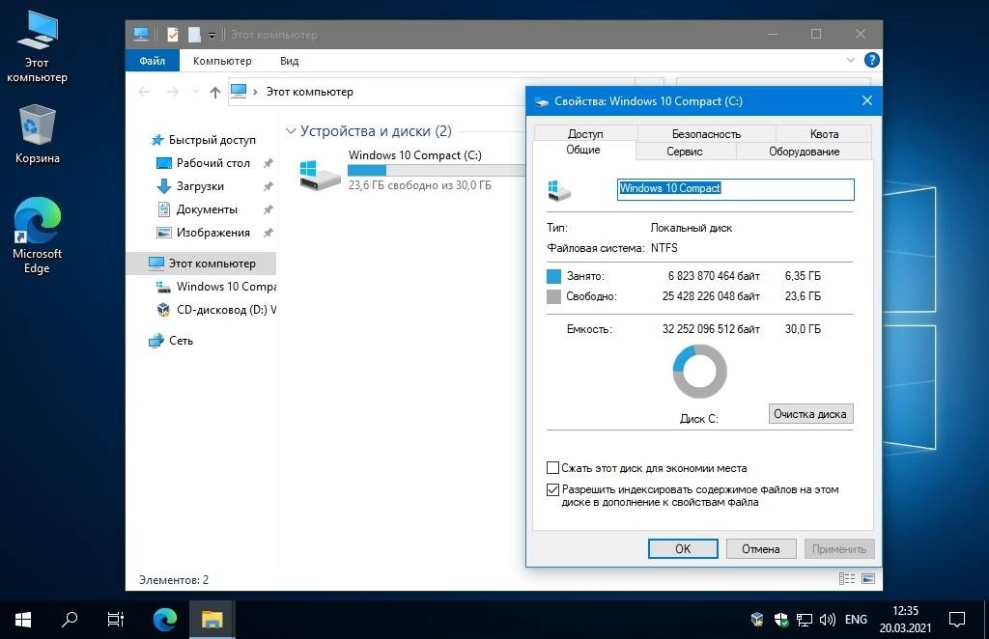Screen dimensions: 989x639
Task: Click the gray Свободно color swatch
Action: [x=553, y=296]
